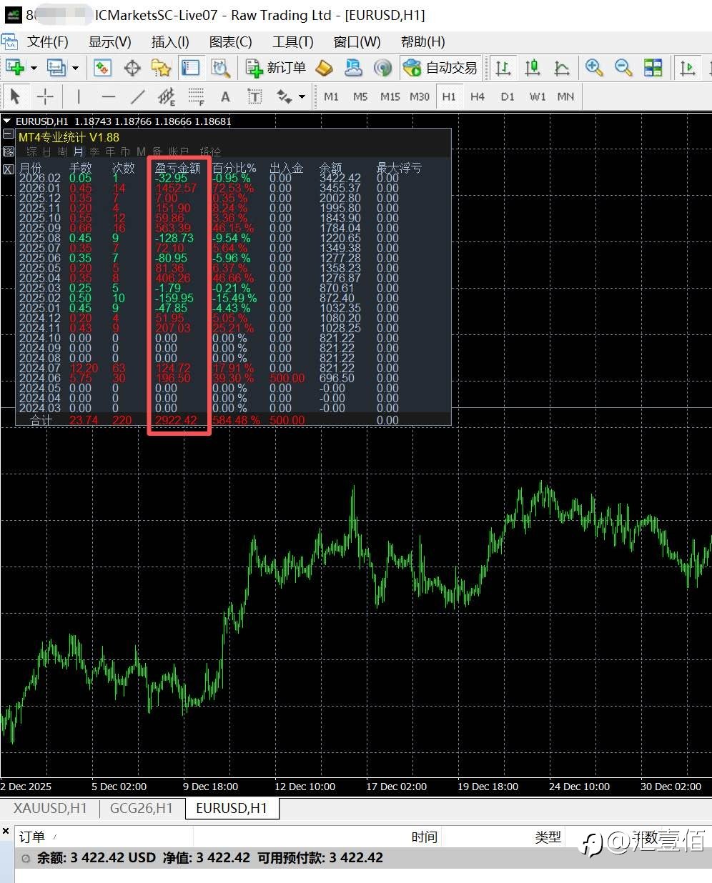Viewport: 712px width, 883px height.
Task: Click the New Chart toolbar icon
Action: click(14, 68)
